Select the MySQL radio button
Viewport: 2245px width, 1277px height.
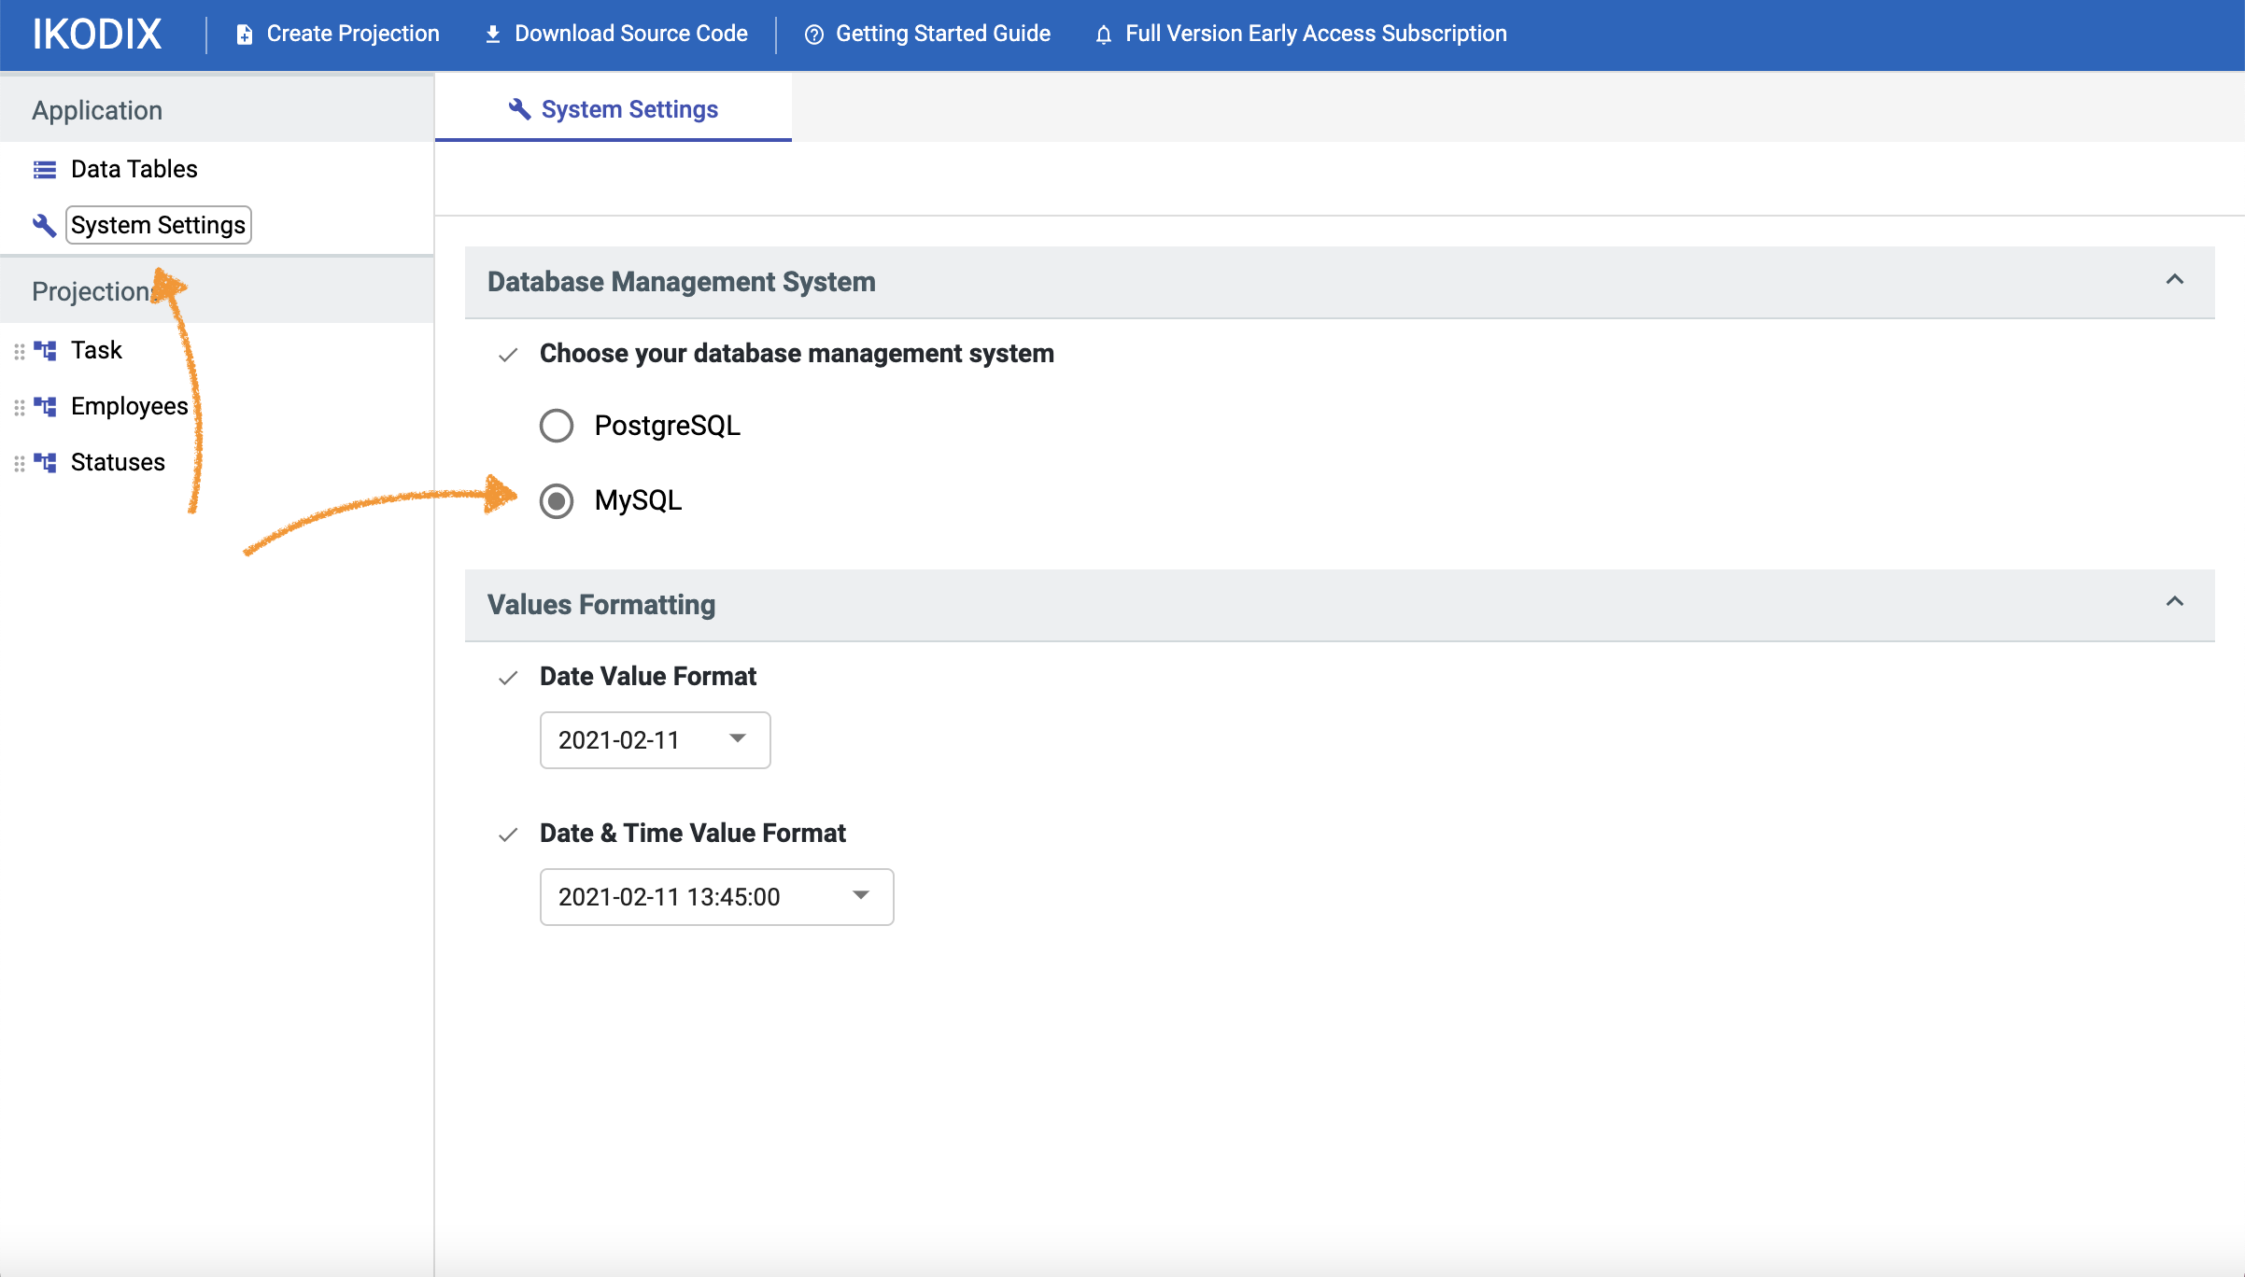[x=557, y=500]
